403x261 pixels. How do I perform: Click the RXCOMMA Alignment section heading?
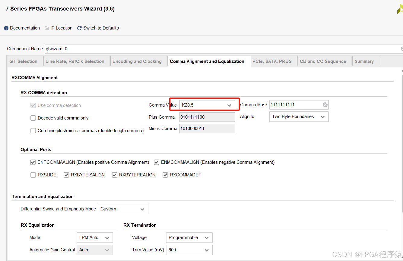pyautogui.click(x=35, y=78)
